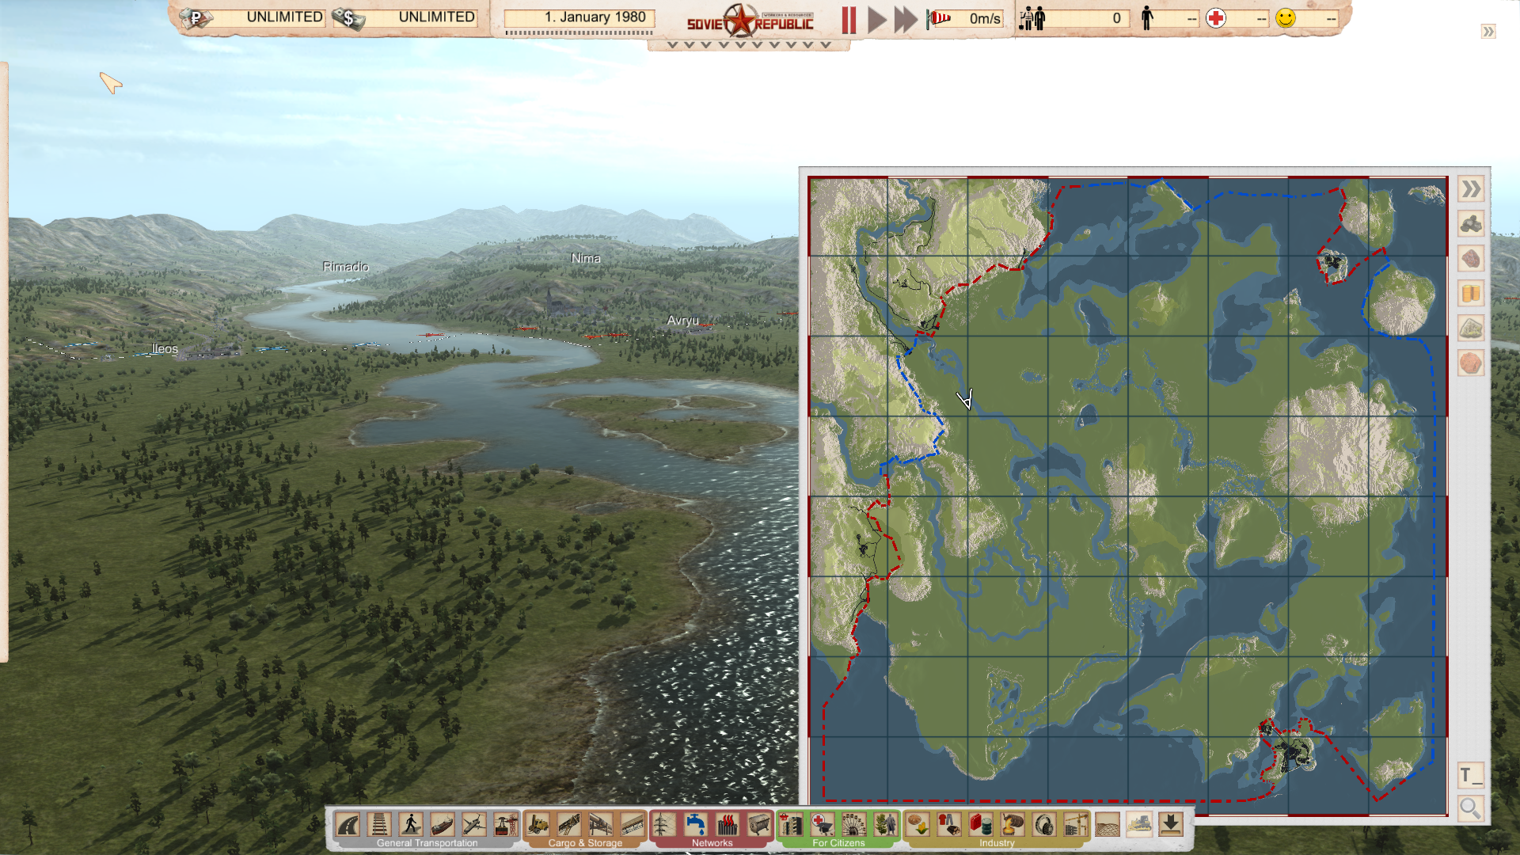
Task: Select the water tap network icon
Action: coord(695,825)
